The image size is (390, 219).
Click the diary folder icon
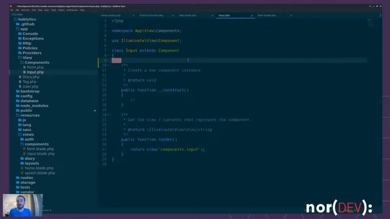[x=22, y=158]
